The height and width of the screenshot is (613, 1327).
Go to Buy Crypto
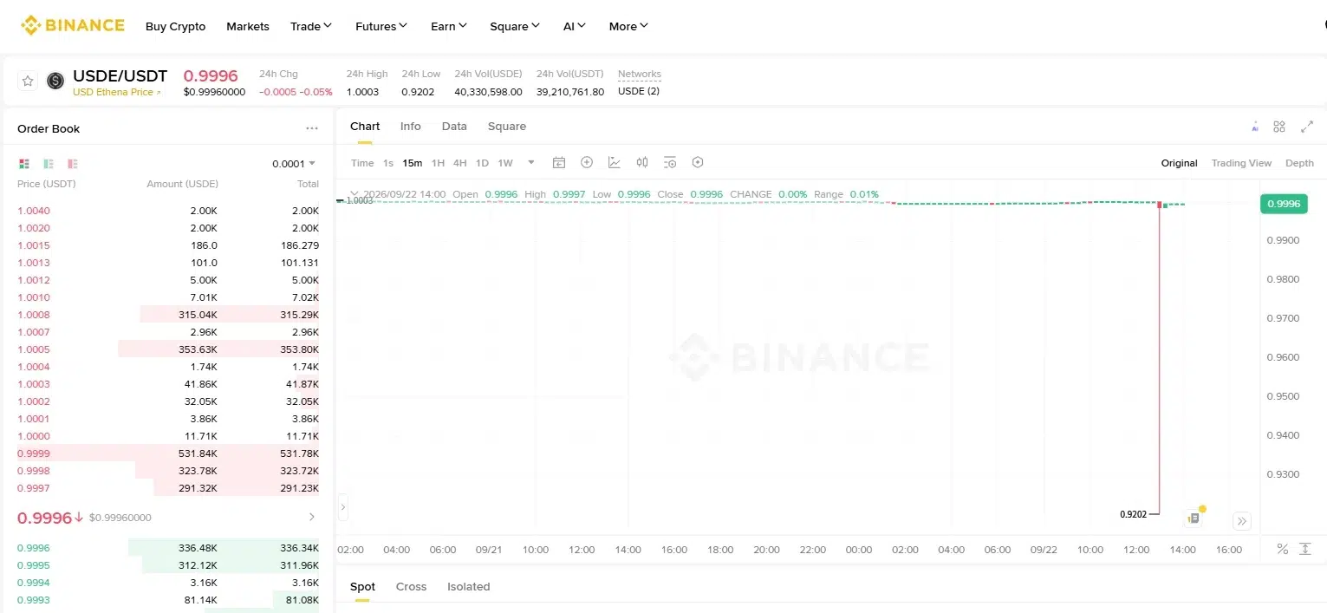(x=176, y=26)
